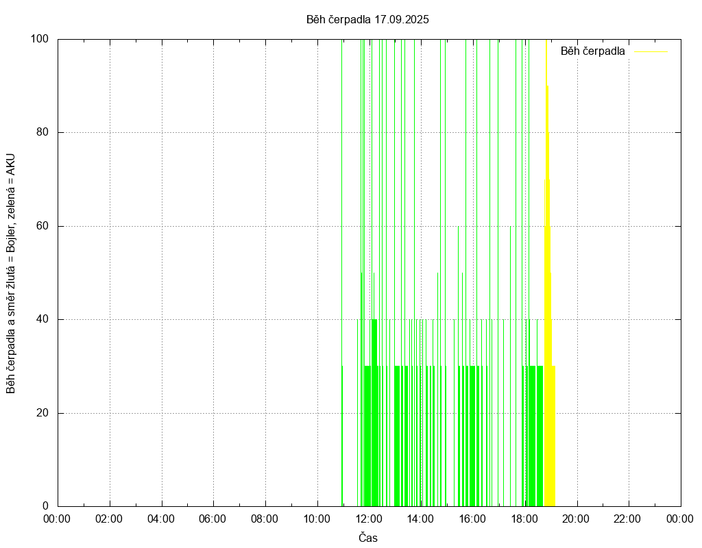This screenshot has height=548, width=702.
Task: Click the 100 label on the y-axis
Action: pos(40,39)
